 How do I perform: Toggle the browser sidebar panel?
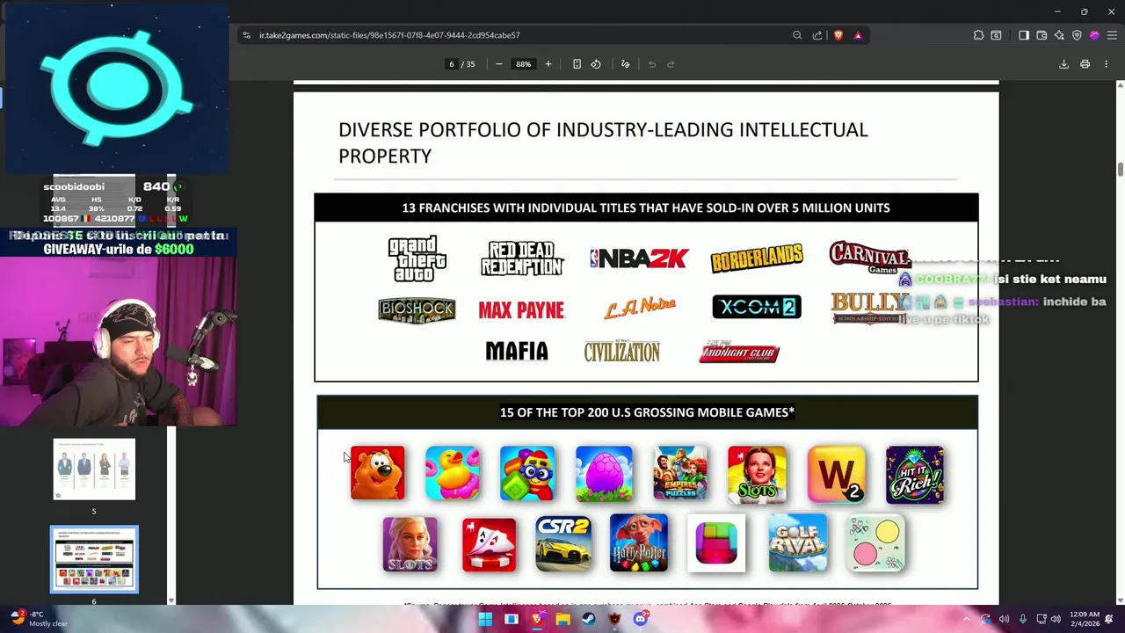pos(1024,35)
